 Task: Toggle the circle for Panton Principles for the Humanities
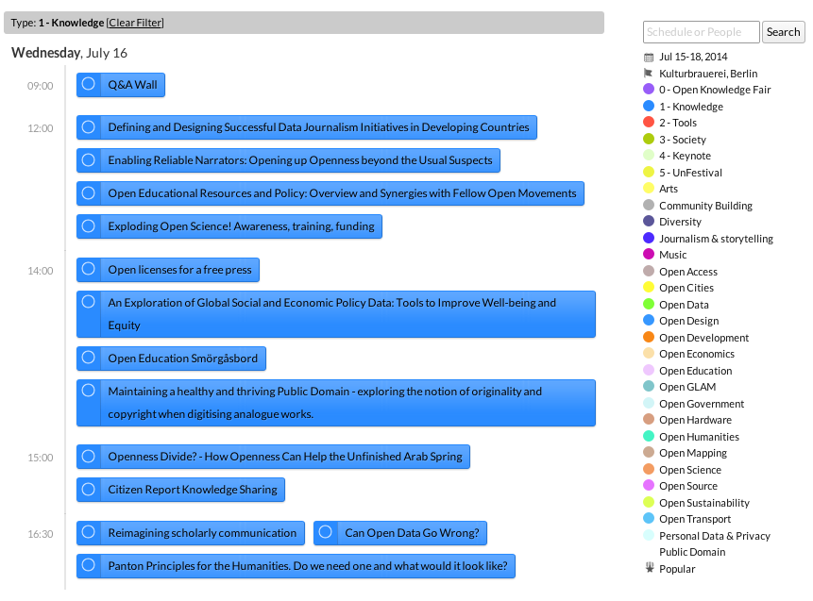click(x=89, y=565)
